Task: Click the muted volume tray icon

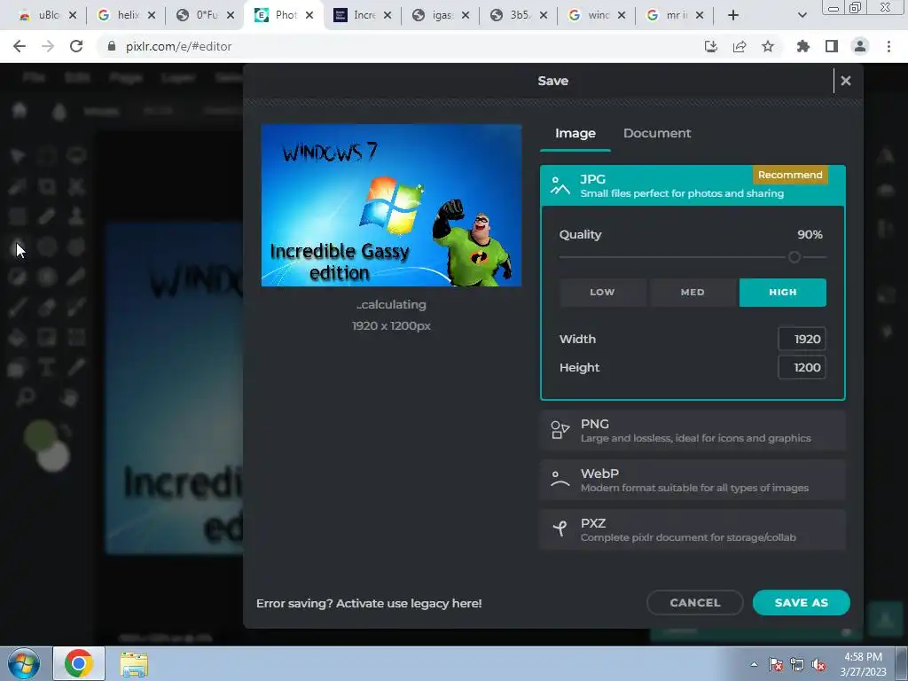Action: coord(818,664)
